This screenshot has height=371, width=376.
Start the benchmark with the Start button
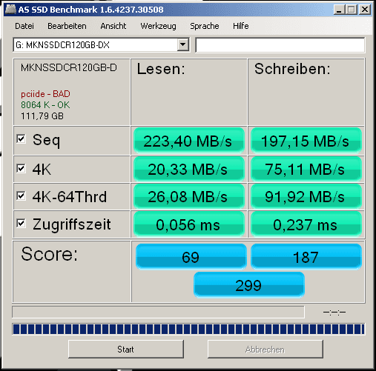point(126,349)
